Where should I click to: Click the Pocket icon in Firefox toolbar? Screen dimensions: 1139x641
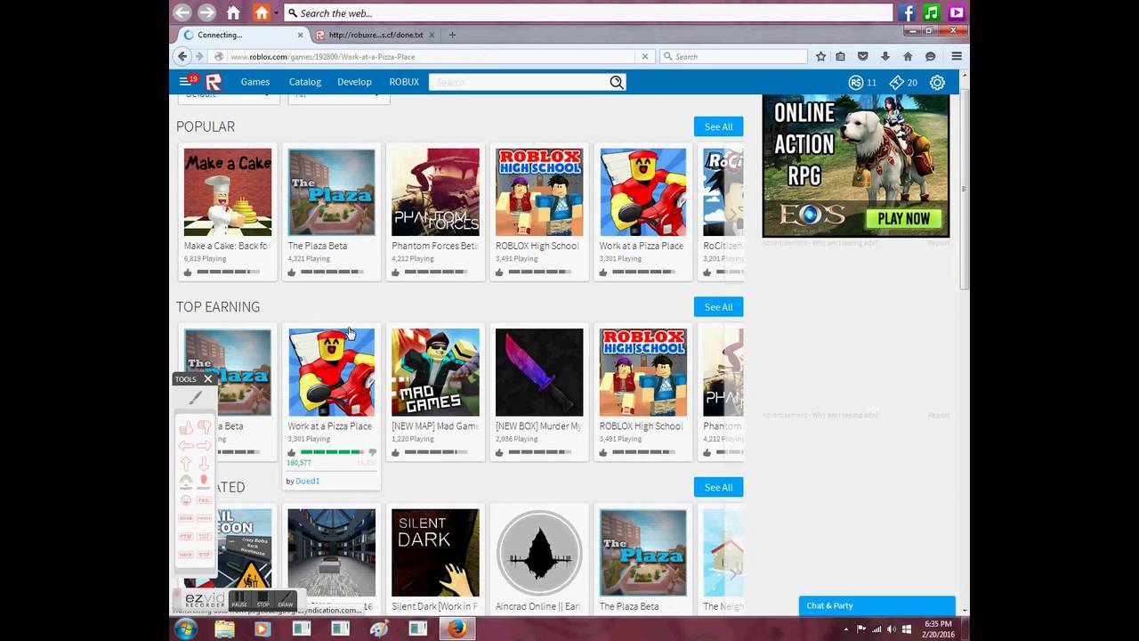(862, 56)
